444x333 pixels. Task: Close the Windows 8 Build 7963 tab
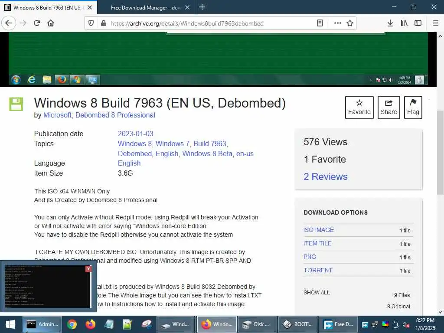[x=90, y=8]
